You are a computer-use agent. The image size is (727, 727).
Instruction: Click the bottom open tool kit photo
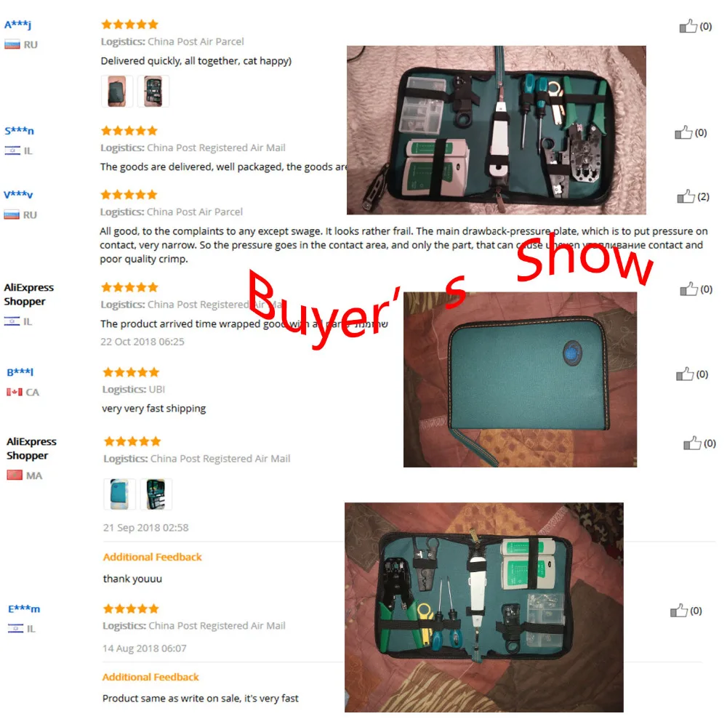484,607
